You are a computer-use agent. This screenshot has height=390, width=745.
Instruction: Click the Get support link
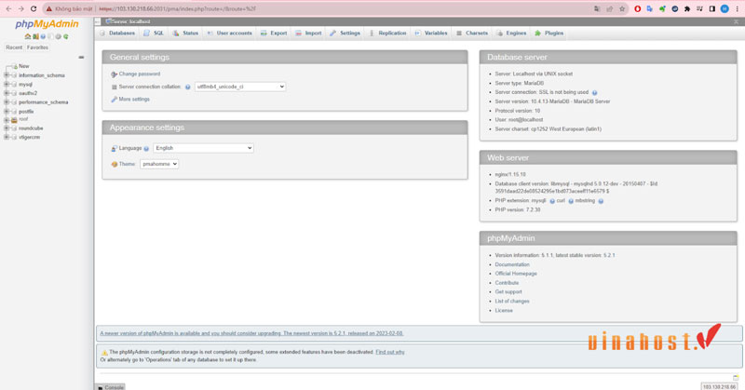(508, 292)
